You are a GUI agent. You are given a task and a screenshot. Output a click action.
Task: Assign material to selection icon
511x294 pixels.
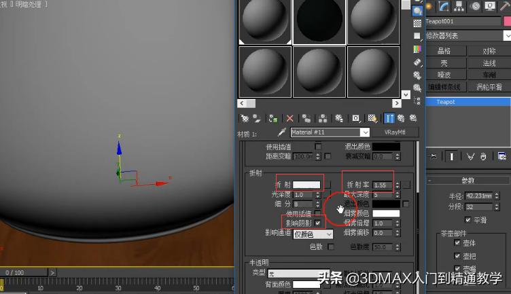click(273, 118)
